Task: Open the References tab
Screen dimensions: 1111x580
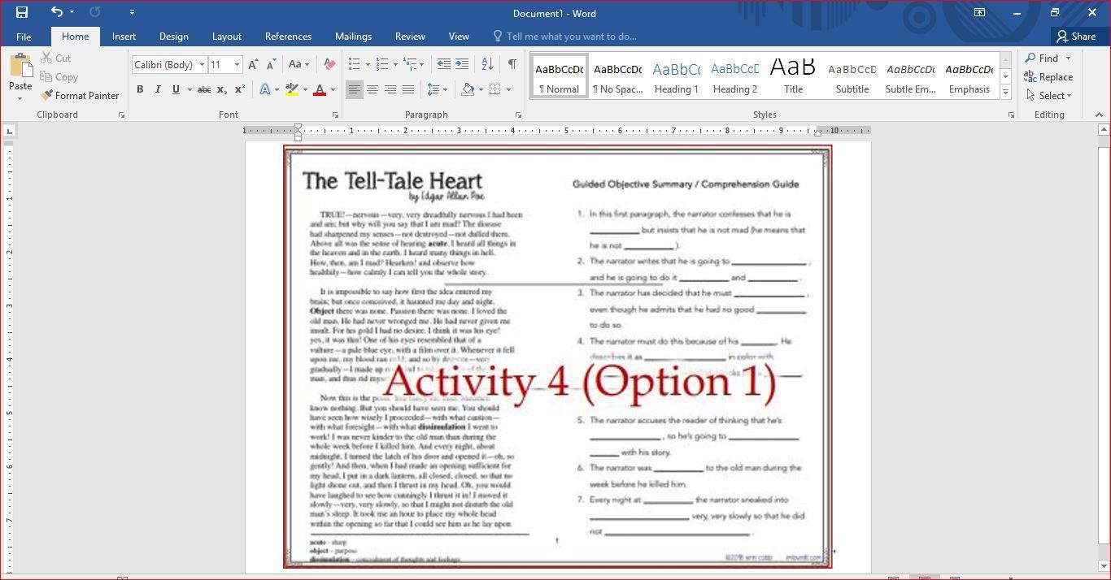Action: point(288,37)
